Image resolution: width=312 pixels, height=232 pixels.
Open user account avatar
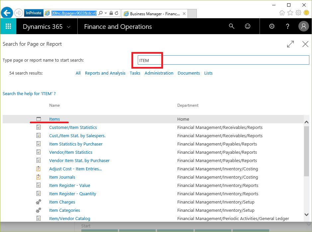[x=303, y=26]
